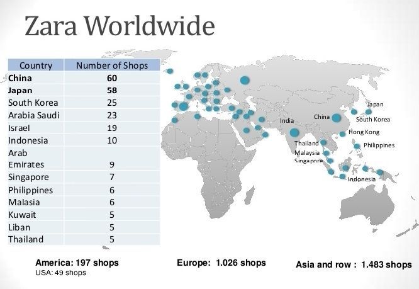The width and height of the screenshot is (419, 289).
Task: Select the value 58 in Japan's row
Action: (112, 91)
